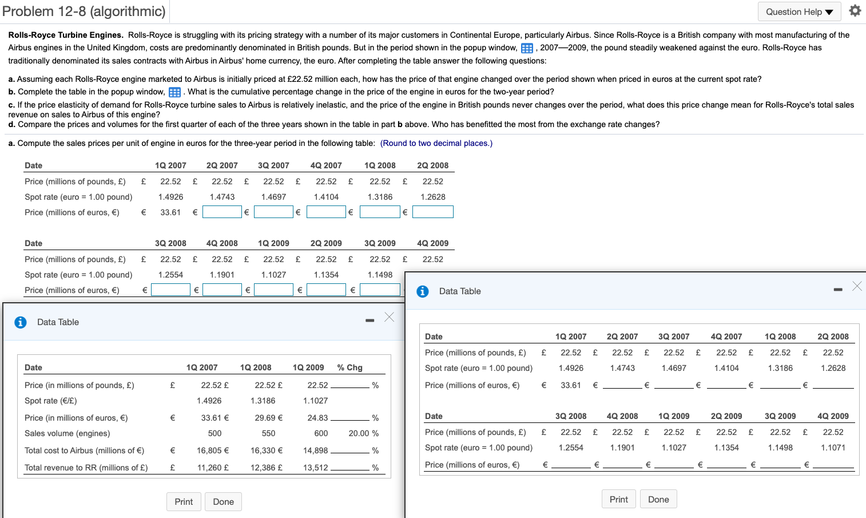This screenshot has height=518, width=866.
Task: Click the euro price input for 2Q 2009
Action: (326, 290)
